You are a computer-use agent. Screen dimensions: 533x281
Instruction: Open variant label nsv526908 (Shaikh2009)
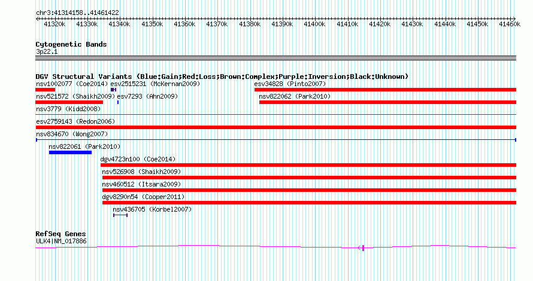(141, 172)
